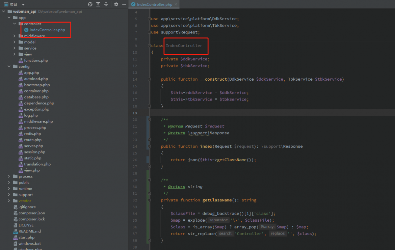395x250 pixels.
Task: Open view.php config file
Action: (32, 170)
